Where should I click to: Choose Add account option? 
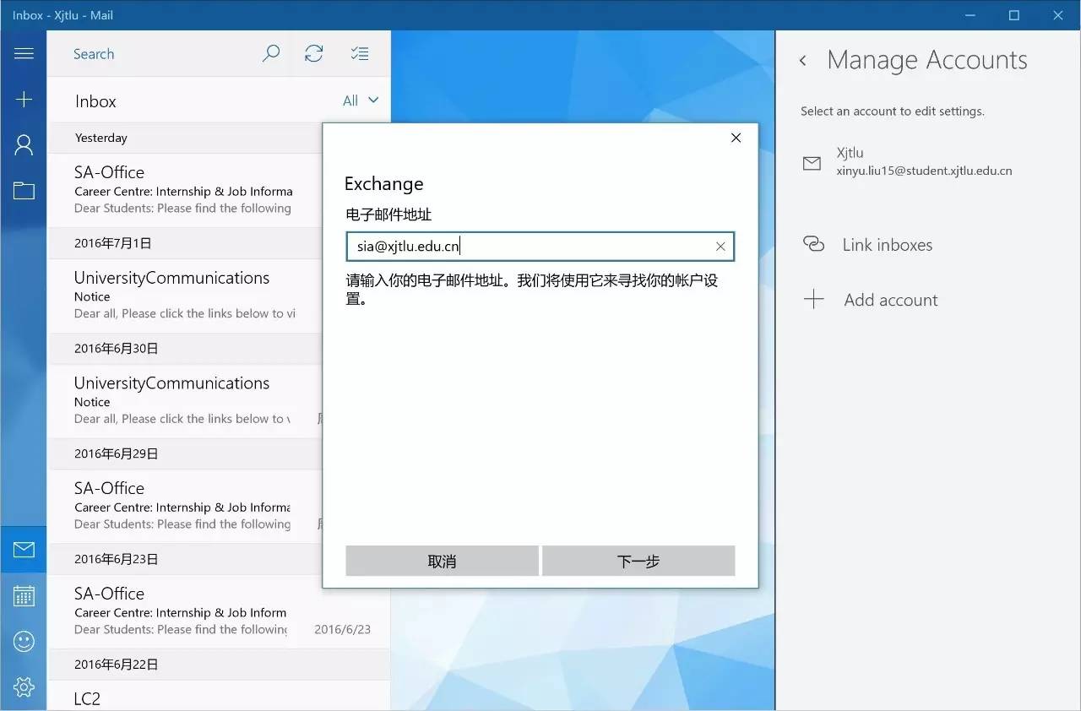[890, 300]
